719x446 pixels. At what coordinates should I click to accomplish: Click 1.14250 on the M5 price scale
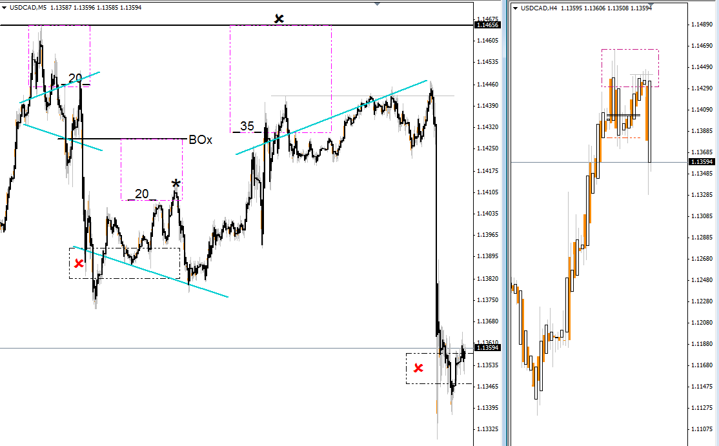click(487, 148)
